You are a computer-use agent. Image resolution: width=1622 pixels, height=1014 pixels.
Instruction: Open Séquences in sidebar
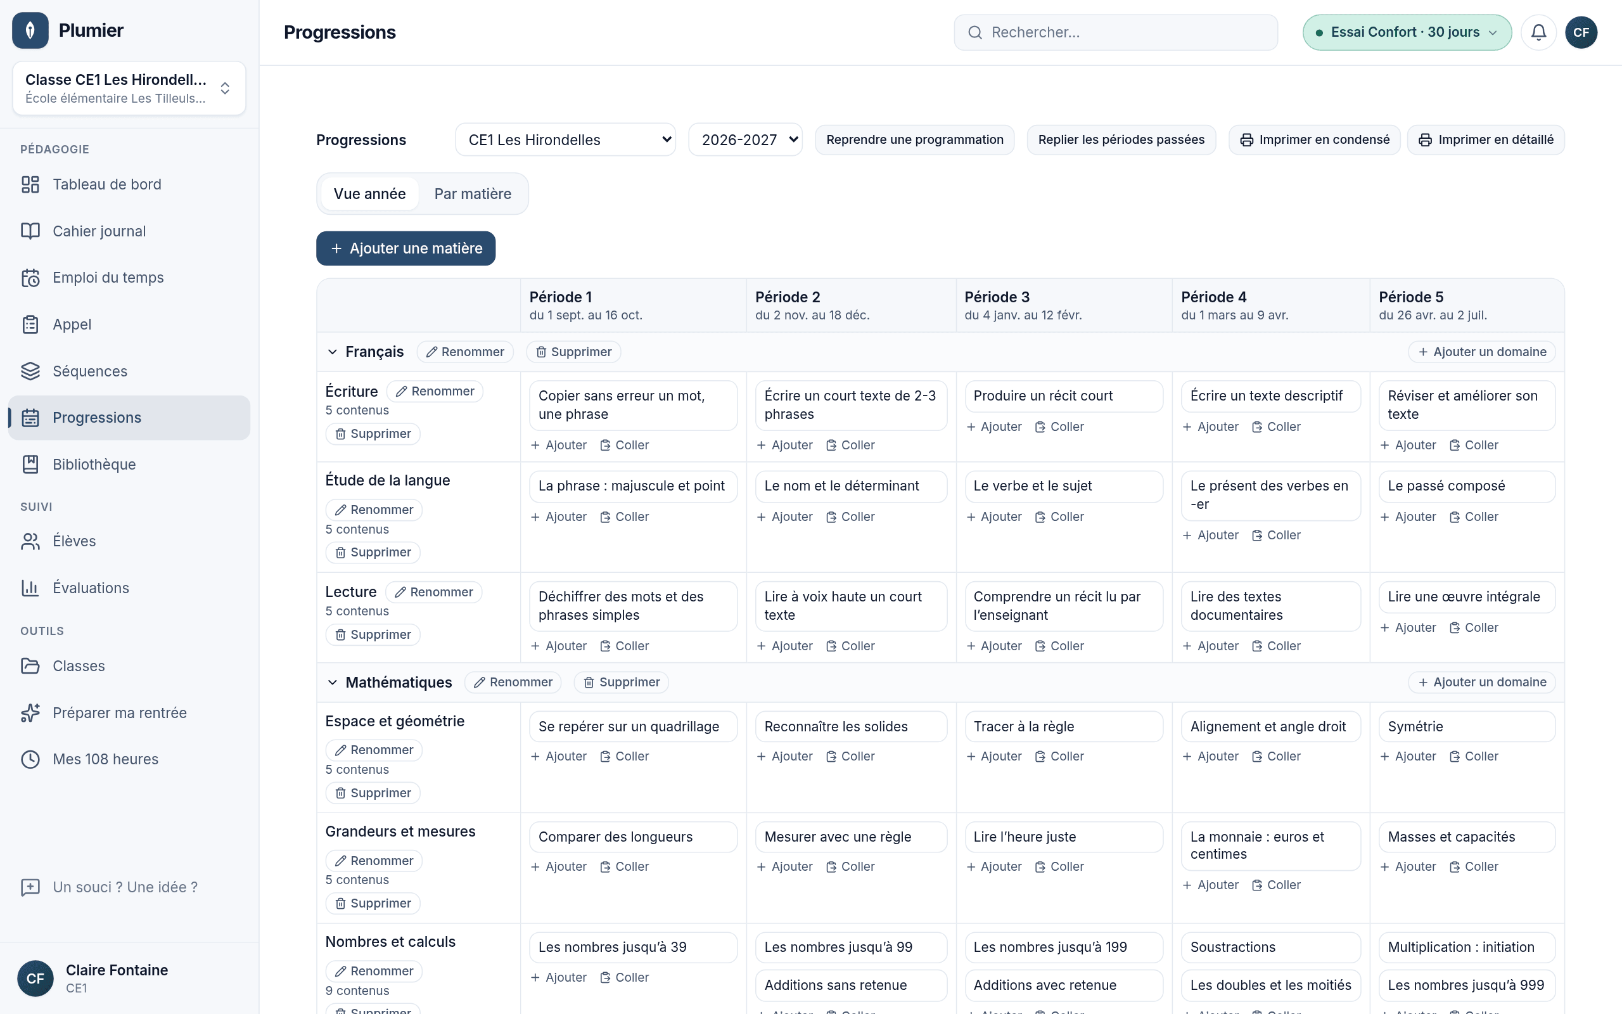pyautogui.click(x=129, y=371)
